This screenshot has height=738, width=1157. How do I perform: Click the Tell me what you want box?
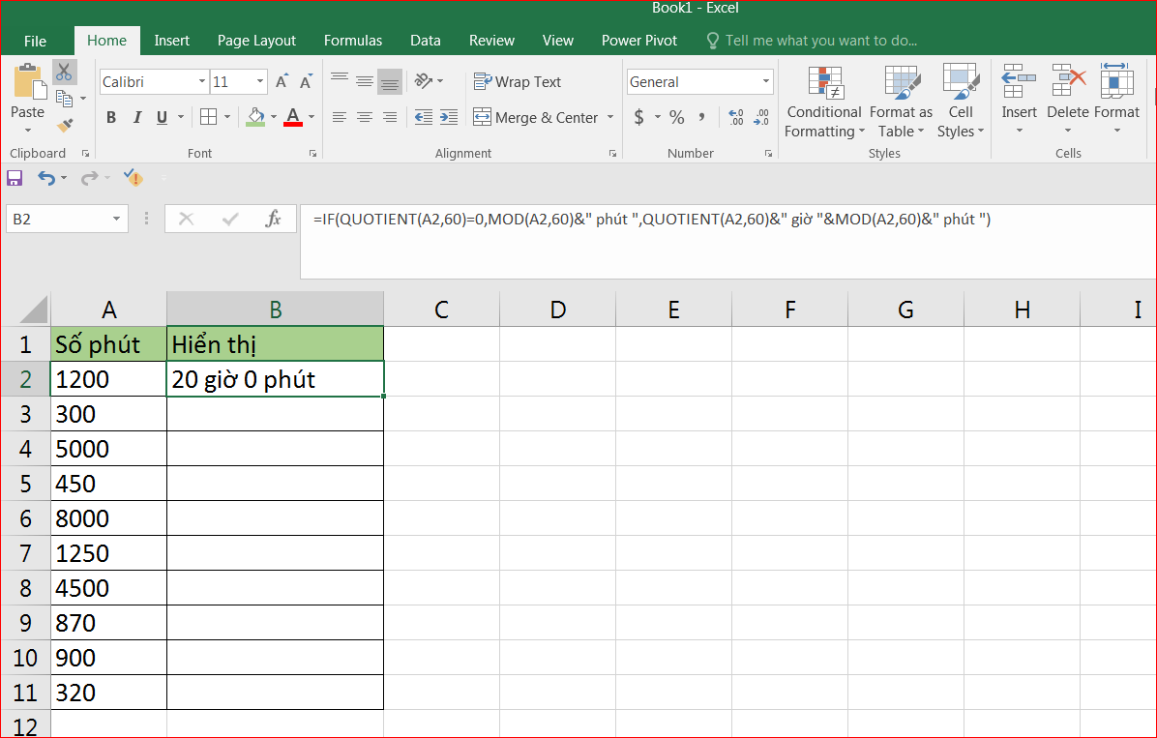tap(812, 41)
